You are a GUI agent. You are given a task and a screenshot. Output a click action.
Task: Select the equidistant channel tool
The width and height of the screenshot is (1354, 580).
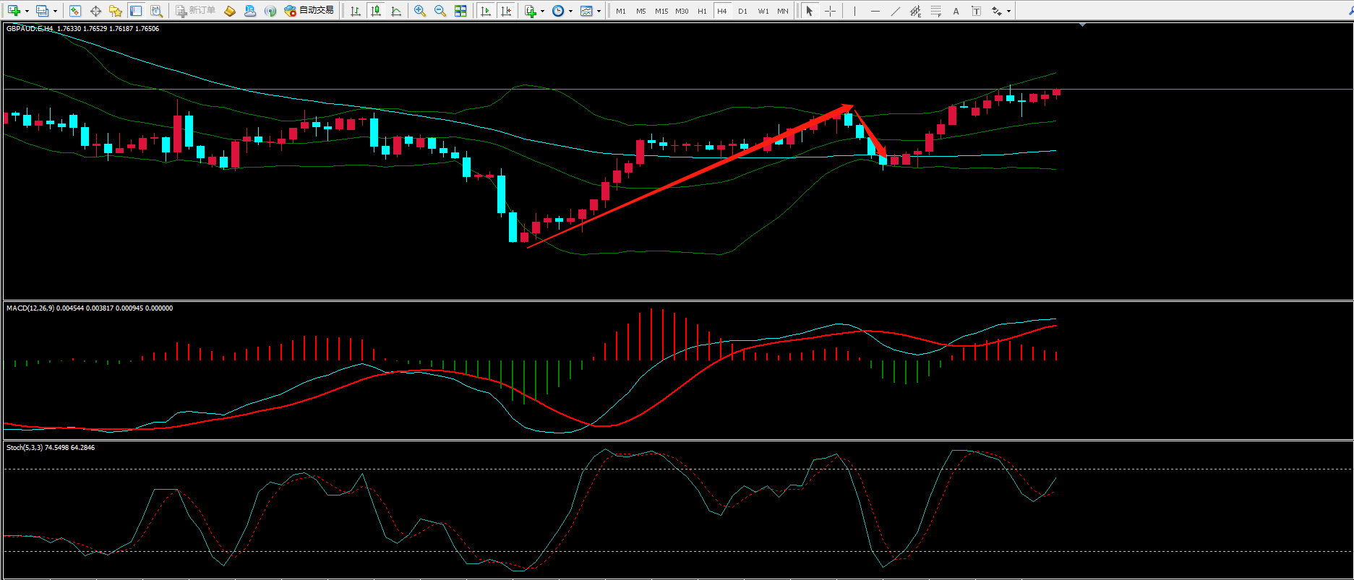(x=916, y=11)
